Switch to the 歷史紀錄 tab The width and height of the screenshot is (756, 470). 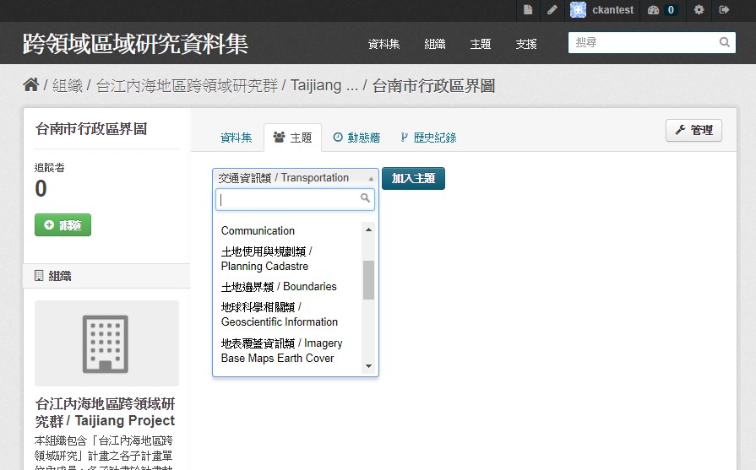[x=428, y=138]
